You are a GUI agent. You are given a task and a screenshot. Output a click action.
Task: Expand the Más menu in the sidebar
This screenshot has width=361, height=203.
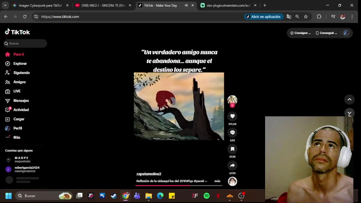(x=17, y=137)
